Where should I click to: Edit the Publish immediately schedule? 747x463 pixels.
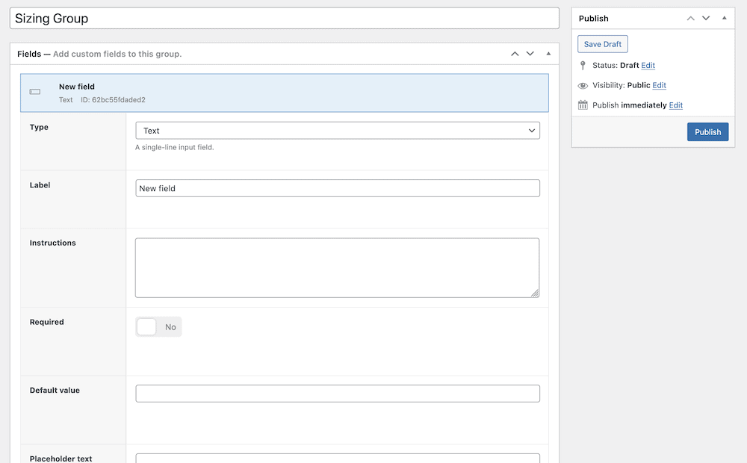(x=675, y=105)
